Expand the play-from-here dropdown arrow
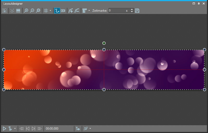Image resolution: width=208 pixels, height=133 pixels. 15,129
